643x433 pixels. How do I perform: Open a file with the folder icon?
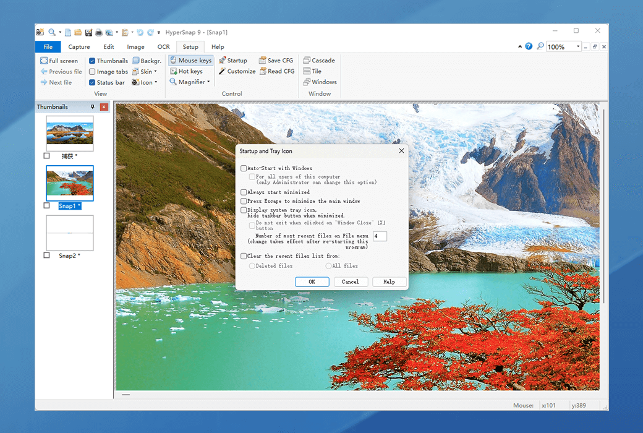pos(78,32)
